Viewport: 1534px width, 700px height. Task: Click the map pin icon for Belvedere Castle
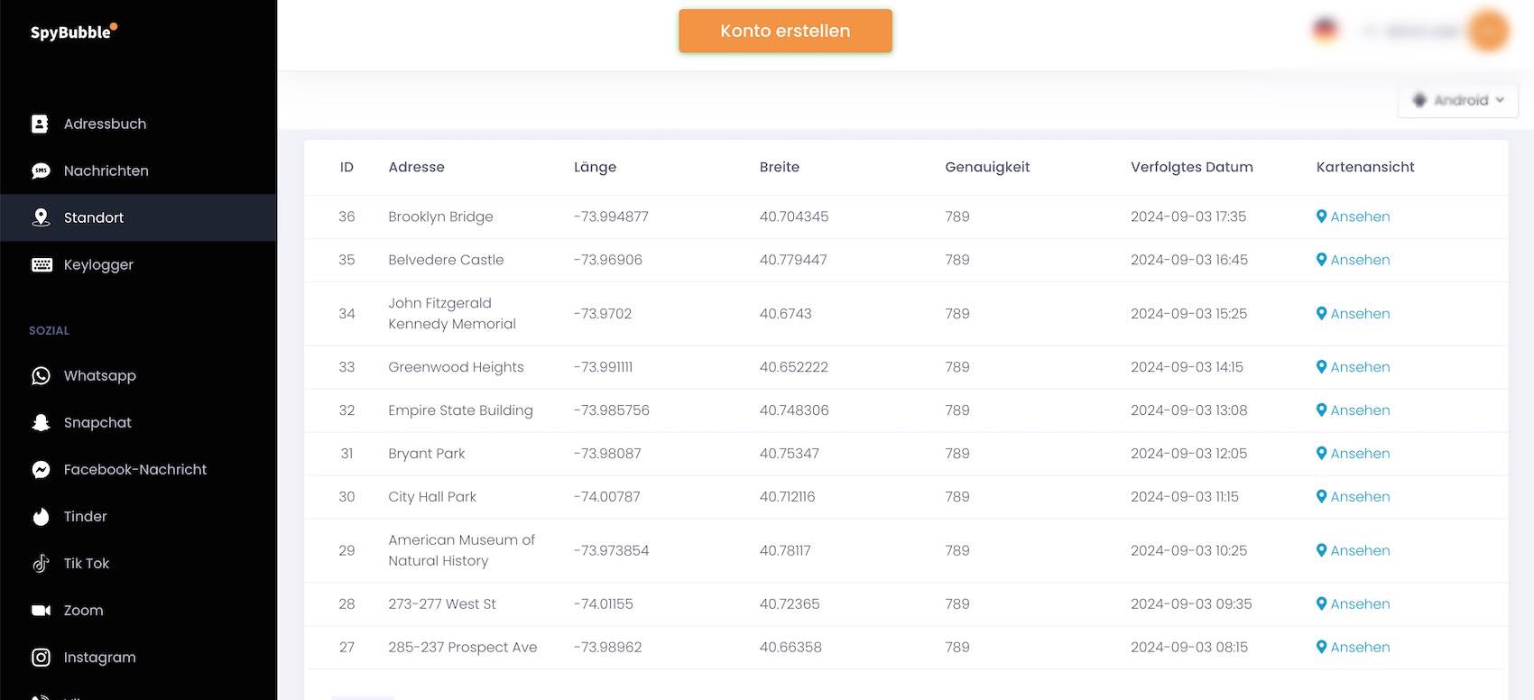coord(1321,260)
